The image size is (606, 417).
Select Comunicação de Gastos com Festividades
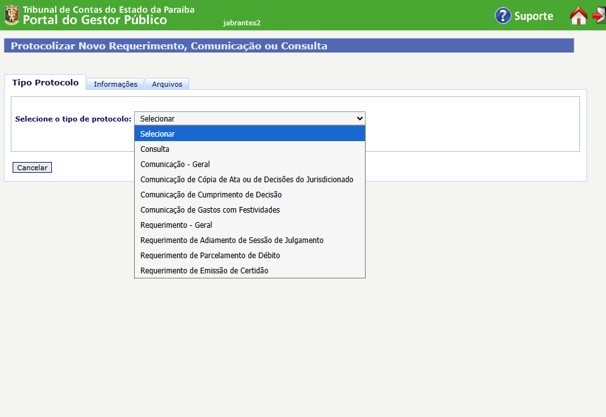pyautogui.click(x=250, y=210)
